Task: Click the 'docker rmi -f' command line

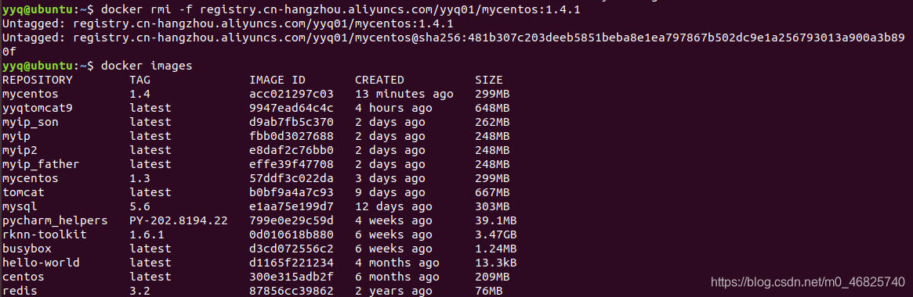Action: tap(341, 10)
